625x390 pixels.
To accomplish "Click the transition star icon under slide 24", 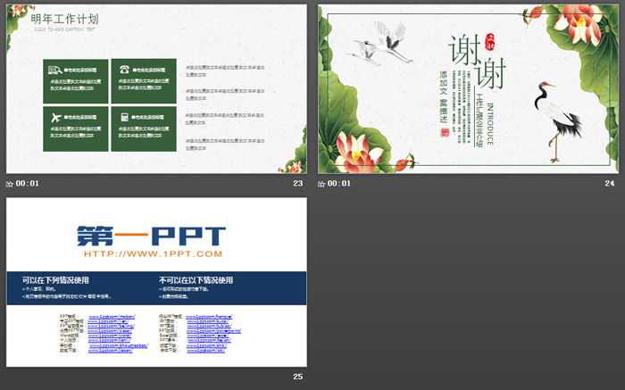I will pos(321,184).
